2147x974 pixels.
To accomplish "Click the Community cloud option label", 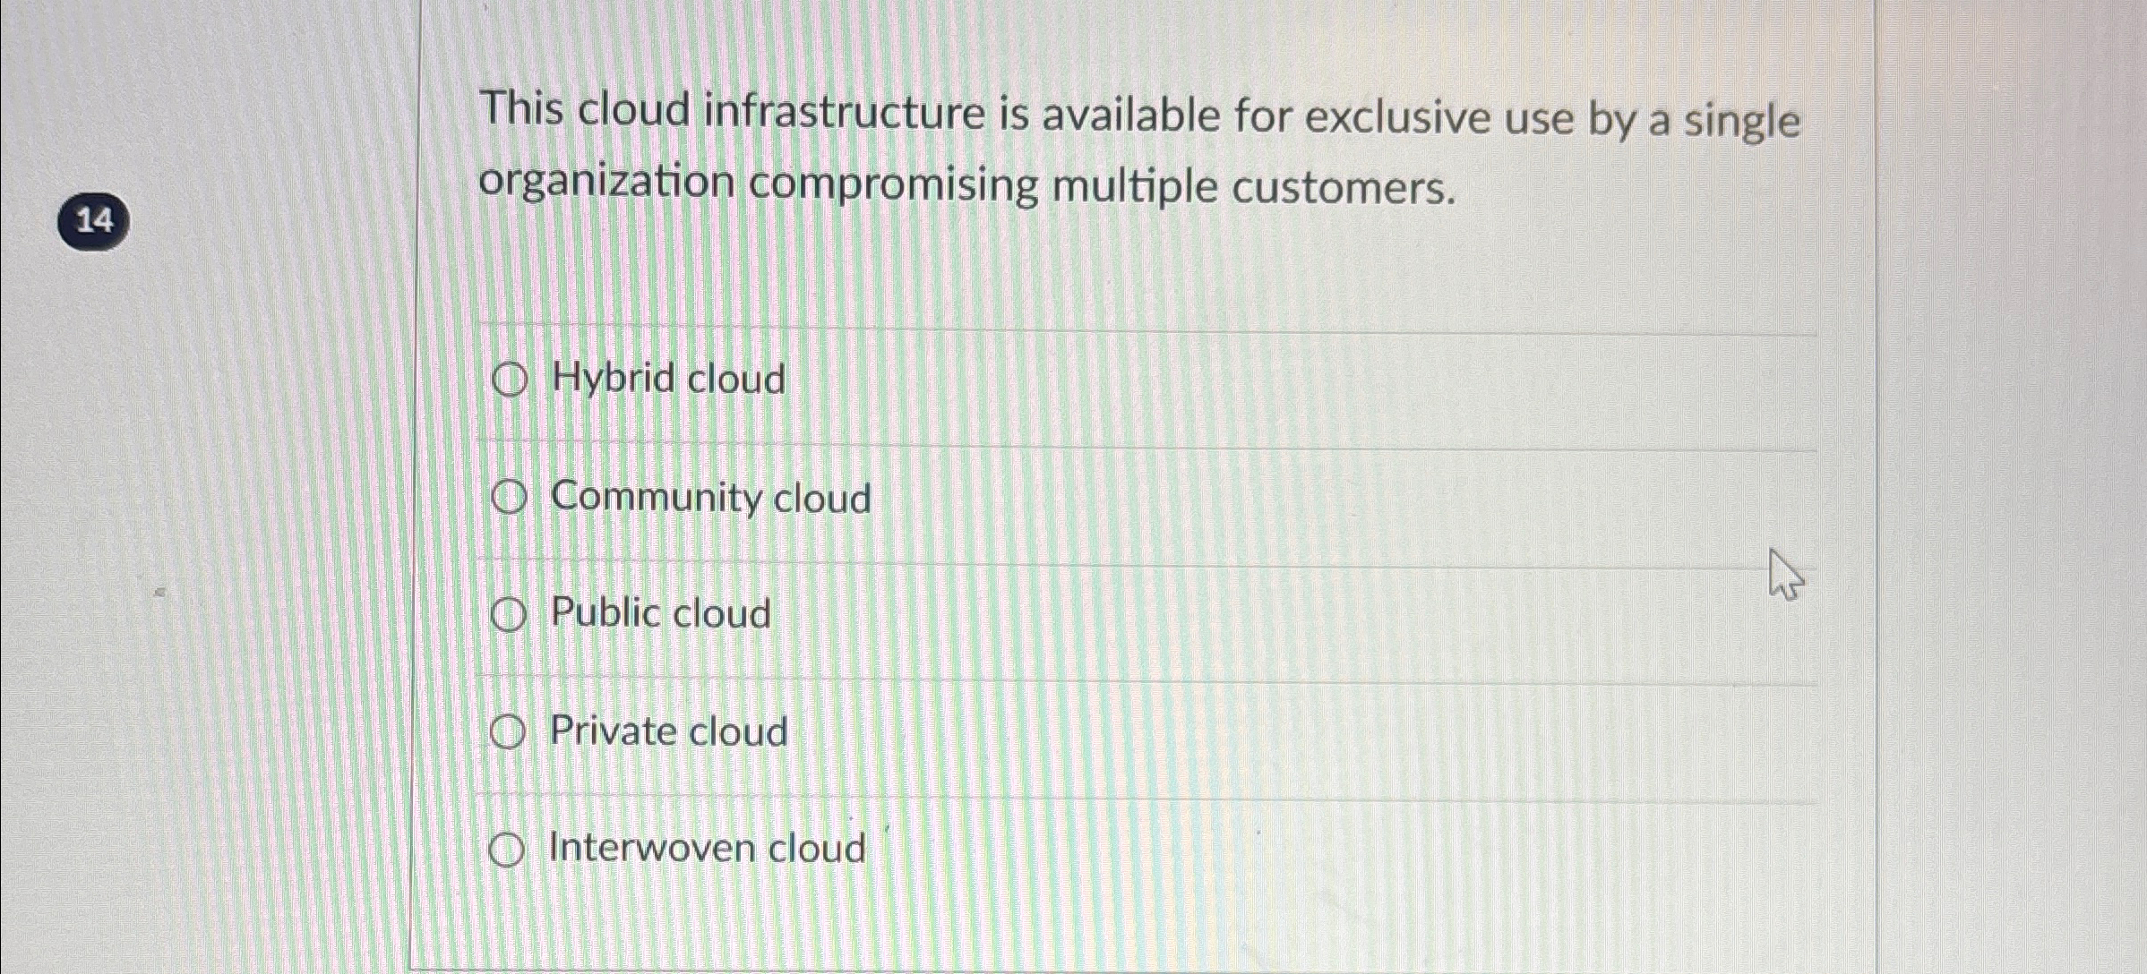I will pos(709,500).
